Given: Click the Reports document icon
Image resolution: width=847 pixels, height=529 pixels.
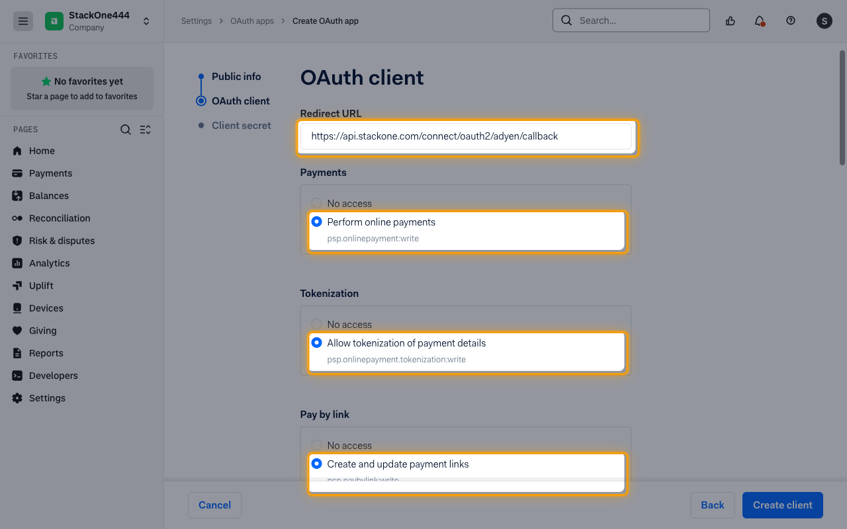Looking at the screenshot, I should (17, 353).
